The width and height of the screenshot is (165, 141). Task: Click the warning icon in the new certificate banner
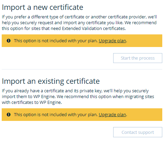pyautogui.click(x=9, y=41)
